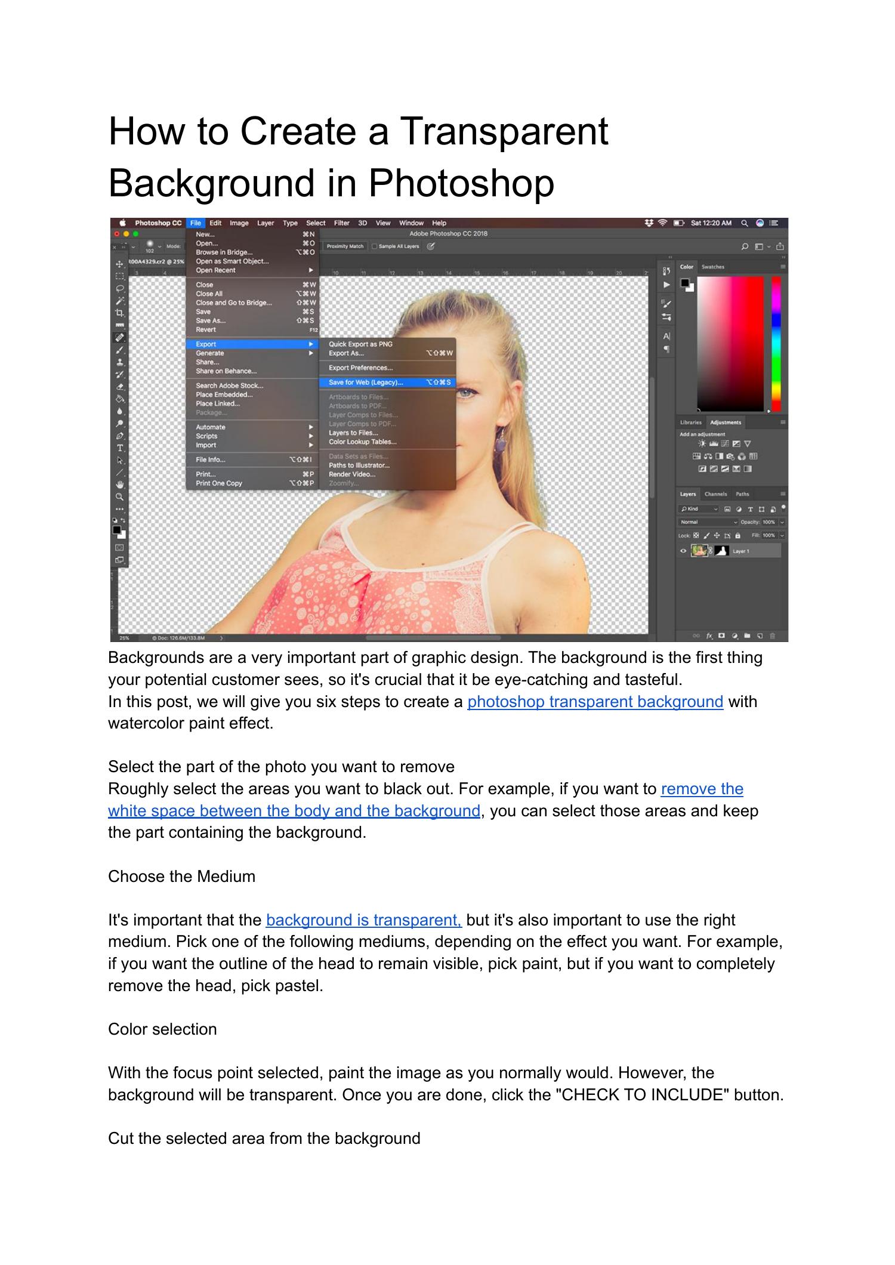Toggle the lock all padlock icon
This screenshot has height=1265, width=895.
coord(737,536)
